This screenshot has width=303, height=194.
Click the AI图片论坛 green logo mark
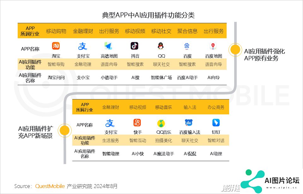pos(253,181)
